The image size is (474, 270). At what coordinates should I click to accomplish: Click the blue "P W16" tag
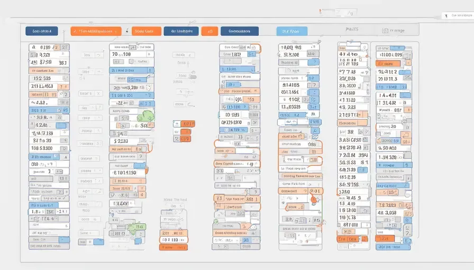click(x=315, y=122)
